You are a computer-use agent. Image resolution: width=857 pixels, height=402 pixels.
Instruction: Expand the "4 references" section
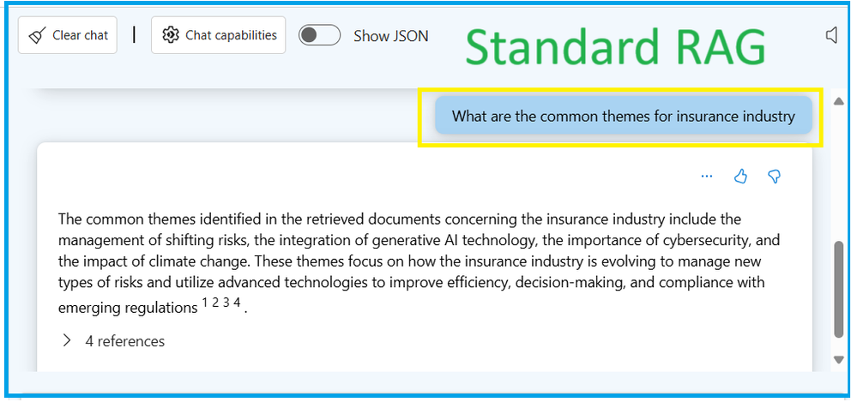tap(114, 341)
